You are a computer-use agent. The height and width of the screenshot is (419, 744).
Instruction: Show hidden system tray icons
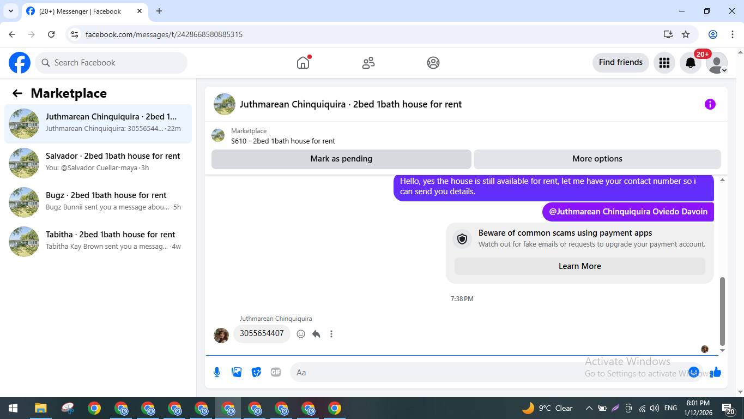click(589, 408)
